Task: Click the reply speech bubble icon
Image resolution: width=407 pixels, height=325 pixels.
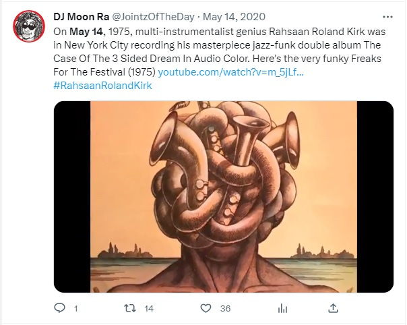Action: (59, 308)
